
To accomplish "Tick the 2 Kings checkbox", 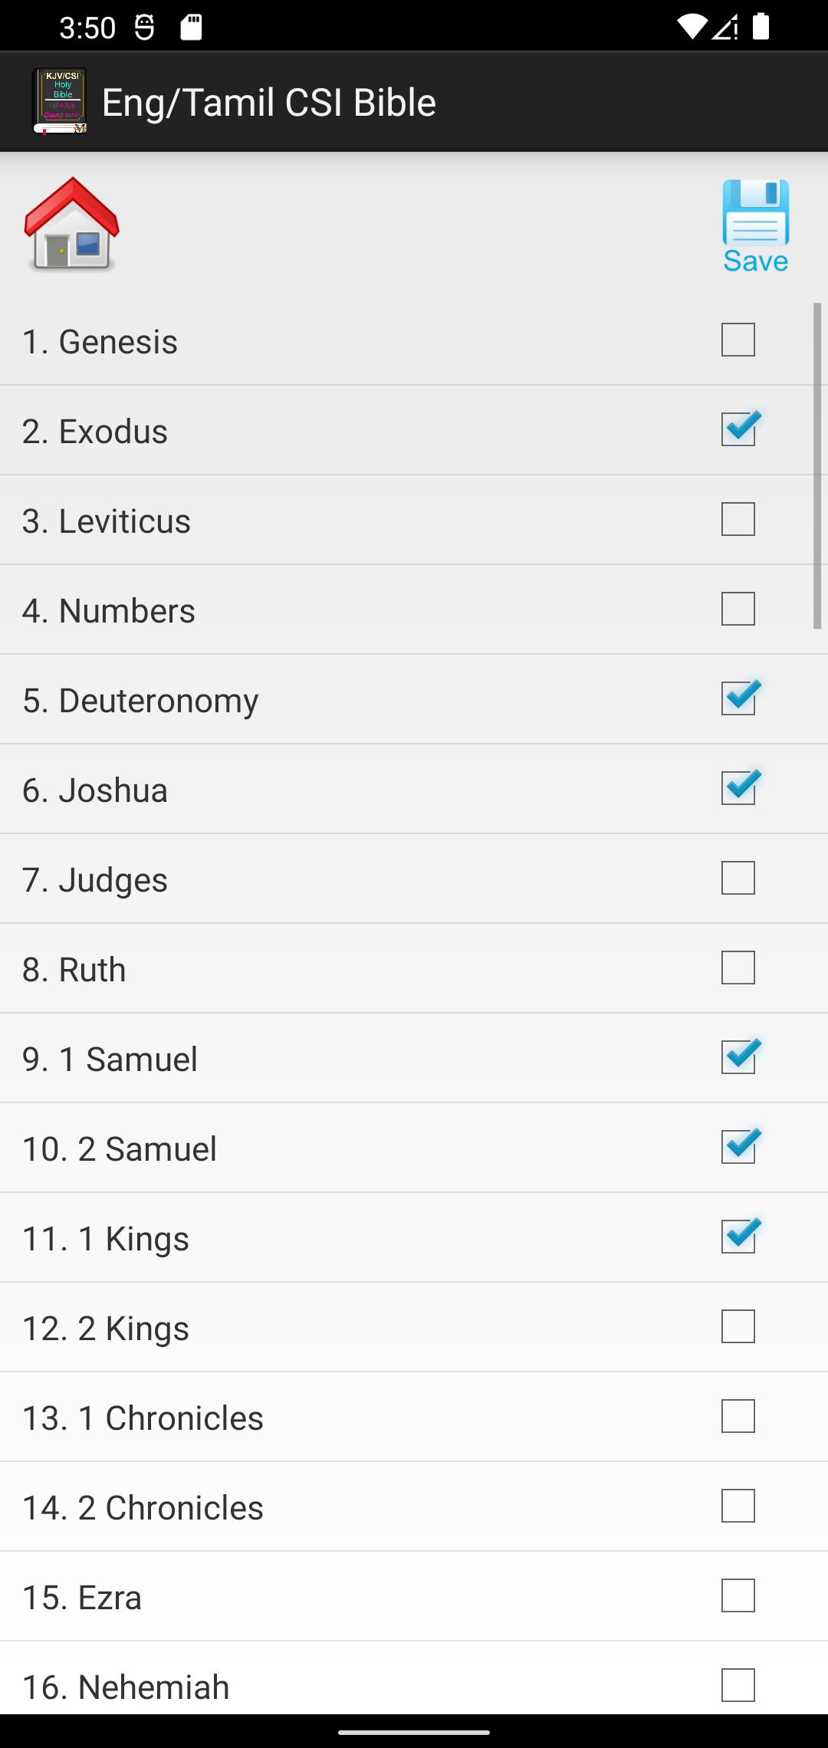I will pos(738,1327).
